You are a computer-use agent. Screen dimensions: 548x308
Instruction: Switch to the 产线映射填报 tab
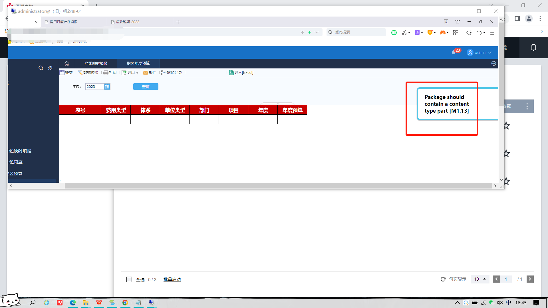click(x=96, y=63)
